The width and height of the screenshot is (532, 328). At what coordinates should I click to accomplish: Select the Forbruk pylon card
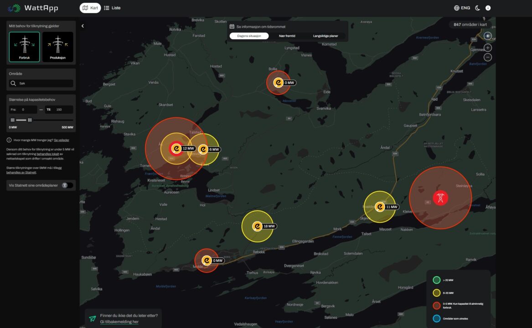click(24, 46)
